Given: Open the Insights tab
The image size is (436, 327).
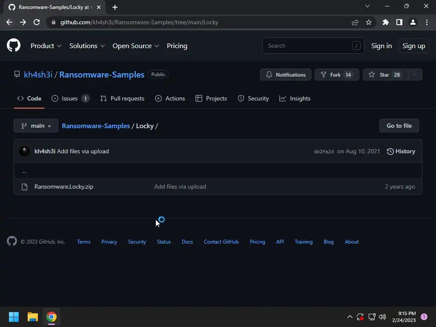Looking at the screenshot, I should (x=295, y=98).
